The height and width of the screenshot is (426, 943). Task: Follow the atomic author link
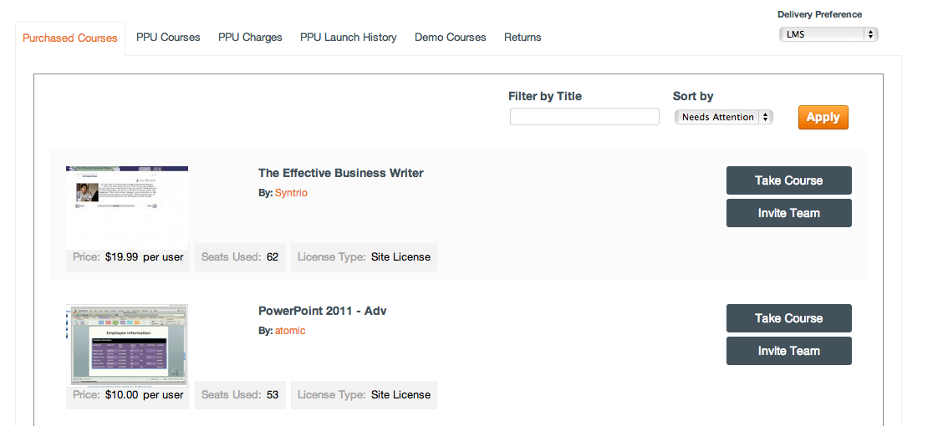click(x=290, y=331)
